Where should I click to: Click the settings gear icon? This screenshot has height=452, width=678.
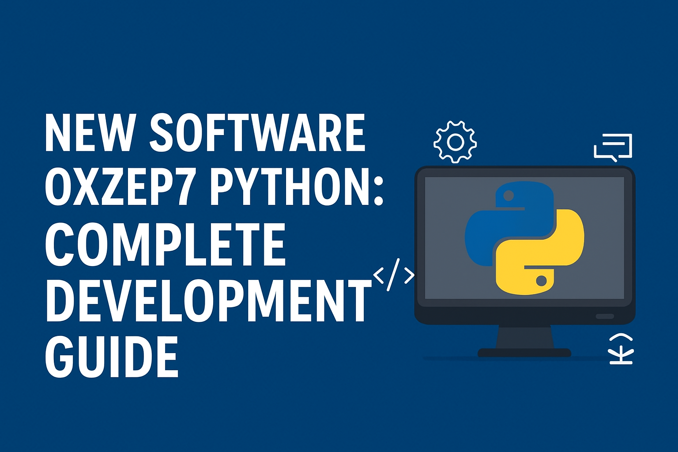pyautogui.click(x=455, y=143)
